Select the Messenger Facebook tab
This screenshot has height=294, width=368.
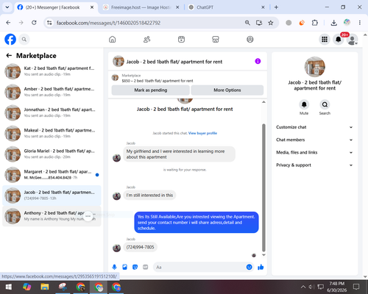point(55,7)
